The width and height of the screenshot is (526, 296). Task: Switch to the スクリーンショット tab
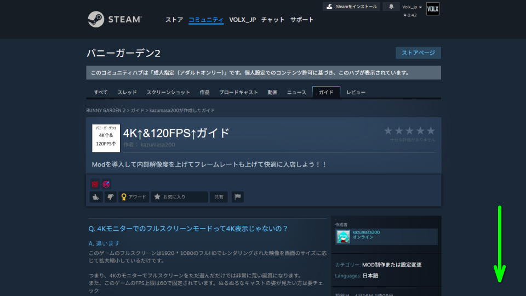[x=168, y=92]
